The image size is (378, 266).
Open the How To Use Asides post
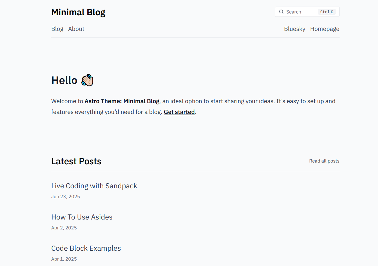pyautogui.click(x=82, y=217)
